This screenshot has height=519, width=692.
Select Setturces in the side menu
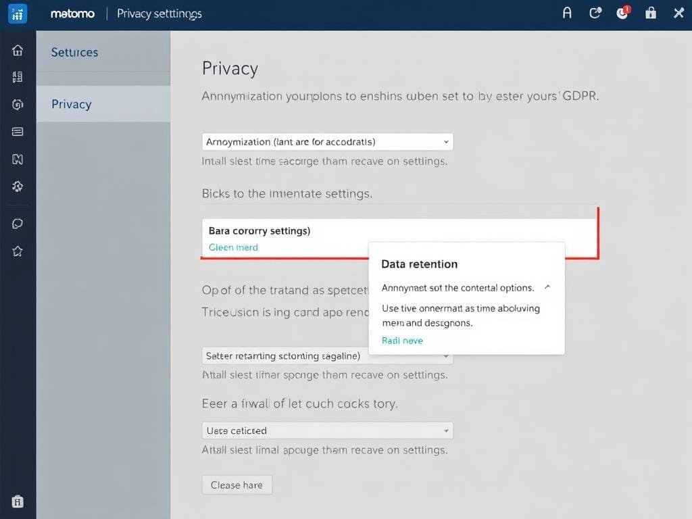point(75,53)
